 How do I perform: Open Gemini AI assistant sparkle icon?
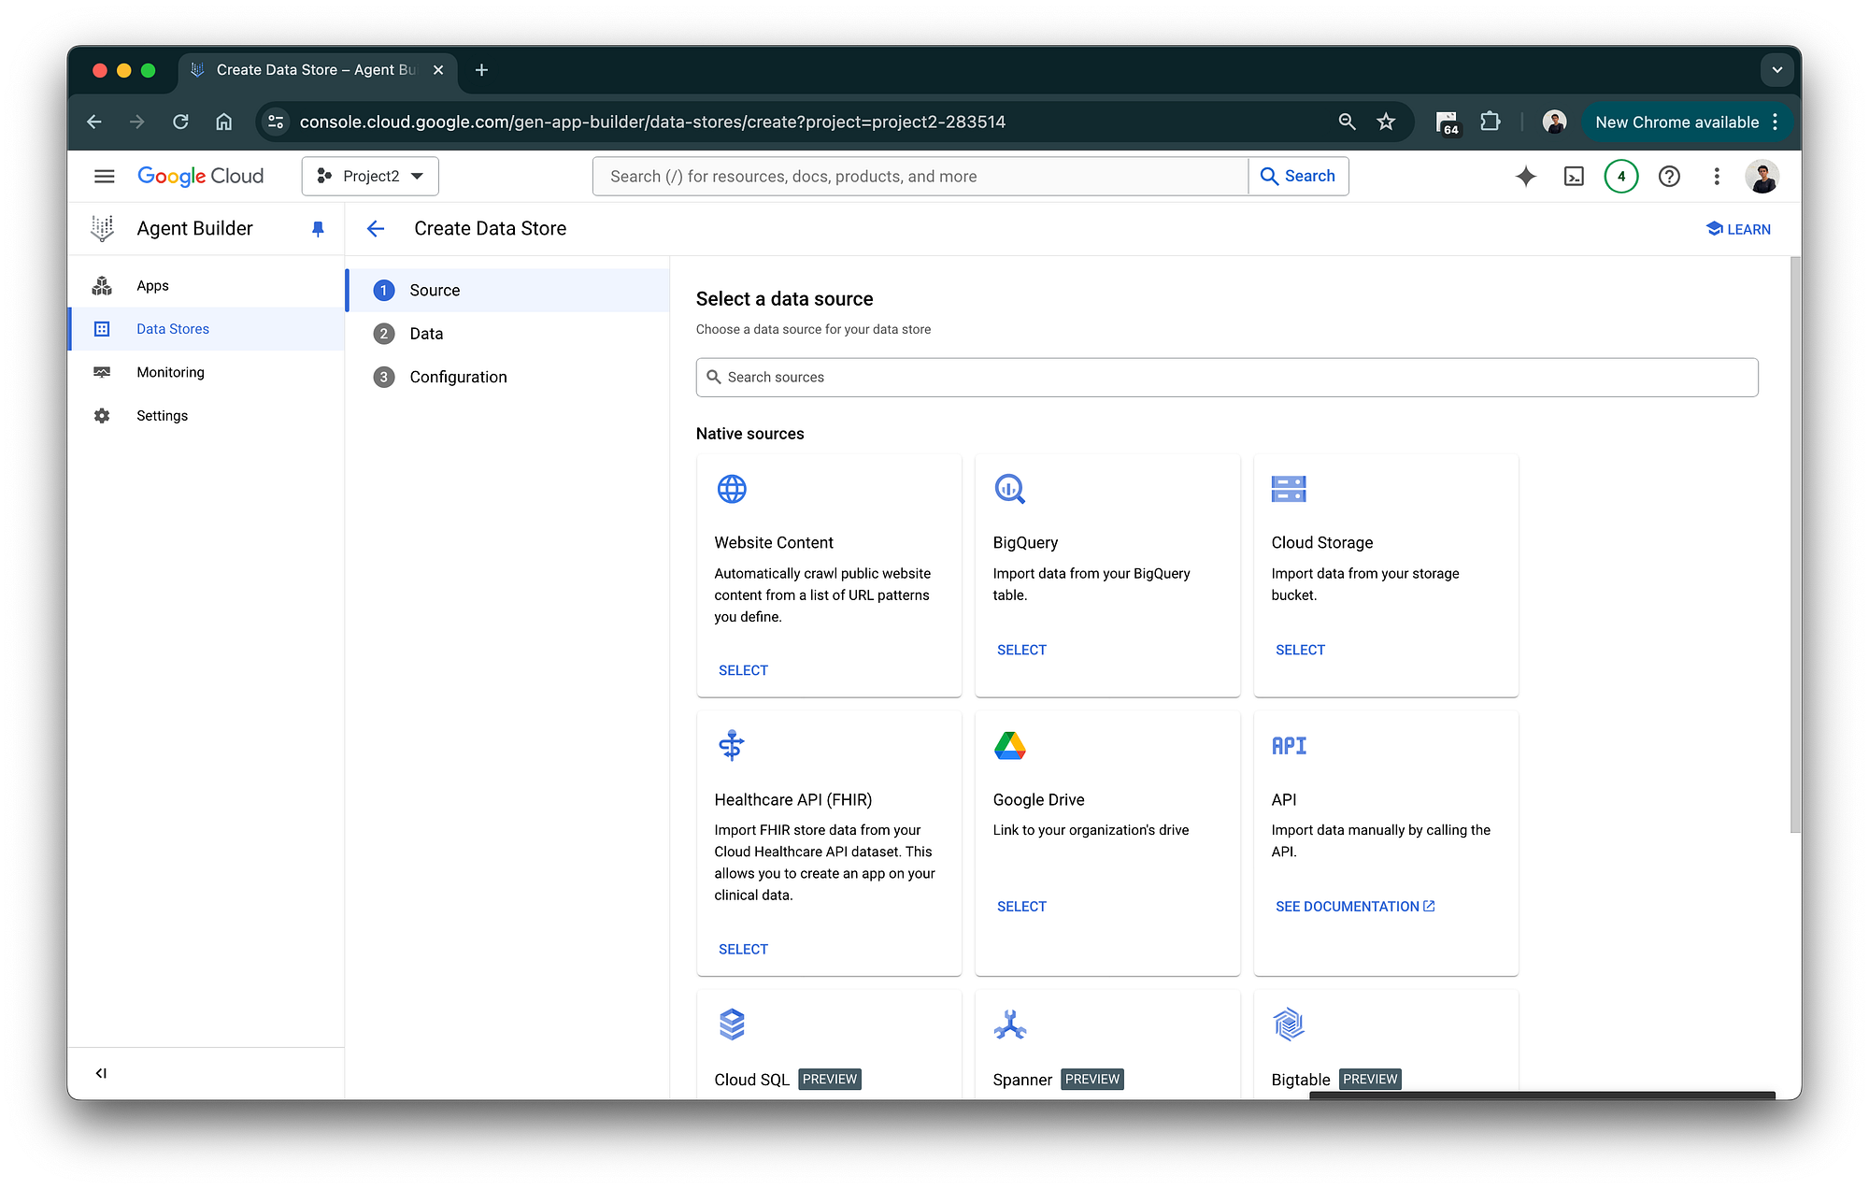[x=1525, y=176]
